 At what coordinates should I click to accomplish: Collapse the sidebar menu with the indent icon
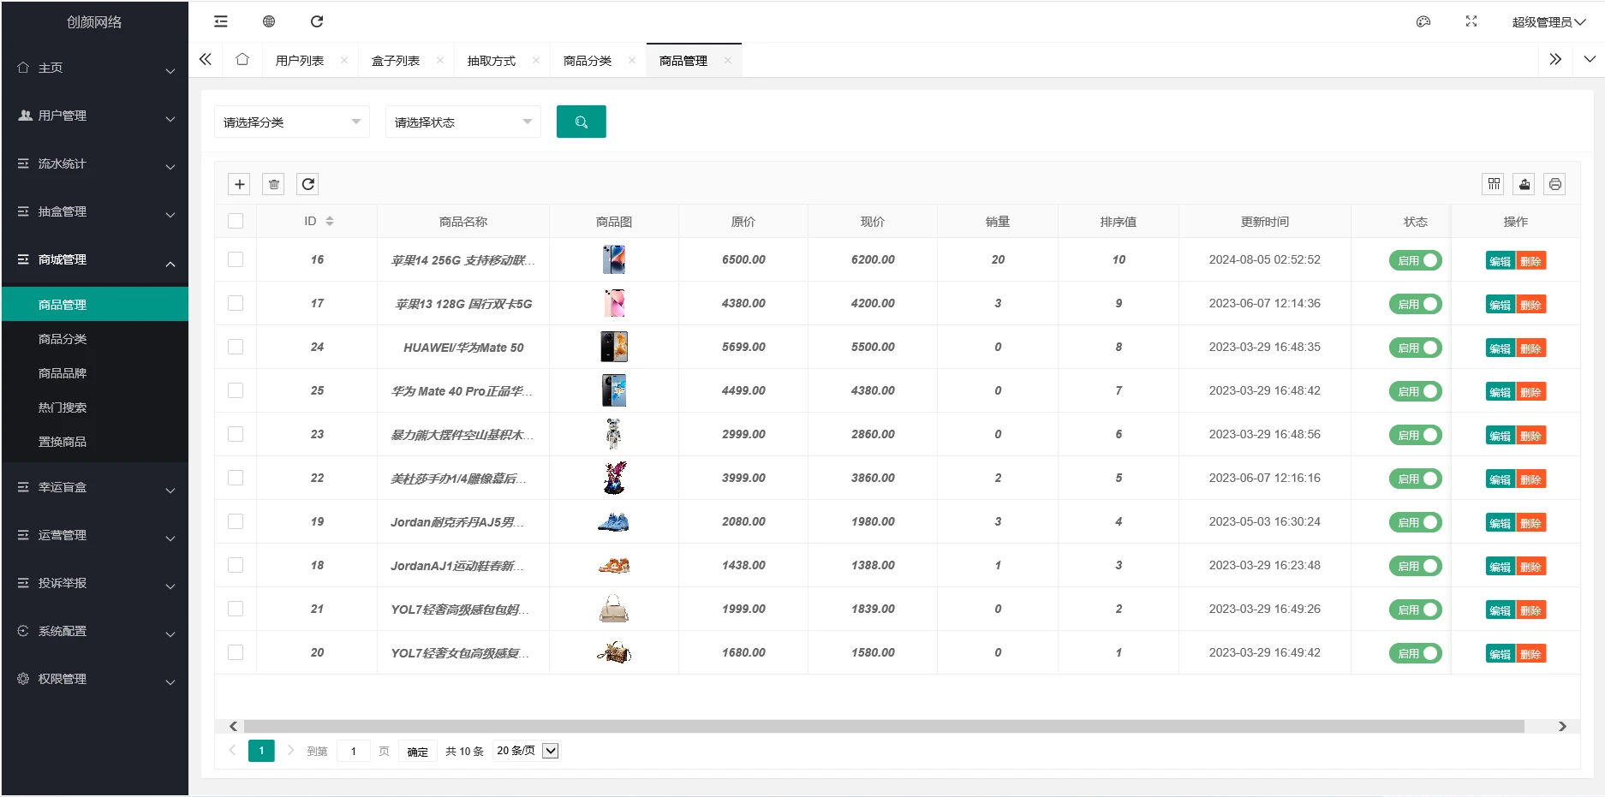click(220, 21)
